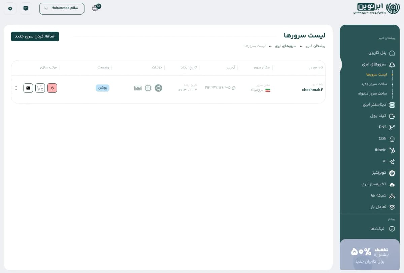This screenshot has width=404, height=273.
Task: Open the VNC console for cheshmak2 server
Action: tap(40, 88)
